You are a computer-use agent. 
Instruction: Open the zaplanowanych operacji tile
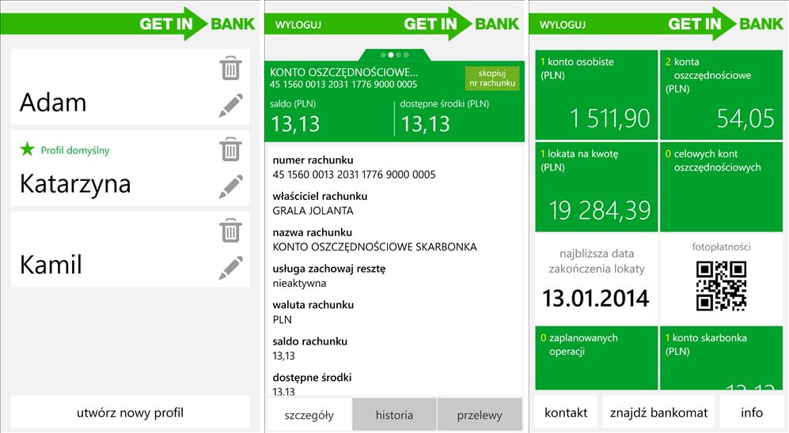click(596, 358)
